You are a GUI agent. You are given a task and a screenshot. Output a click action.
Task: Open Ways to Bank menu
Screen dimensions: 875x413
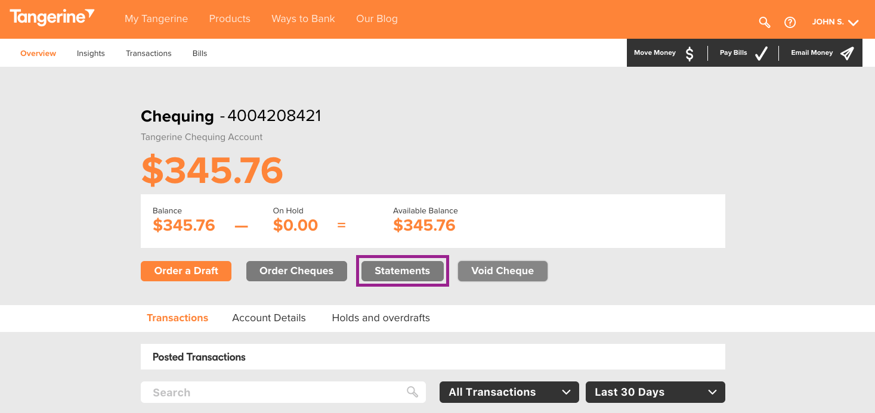(303, 18)
